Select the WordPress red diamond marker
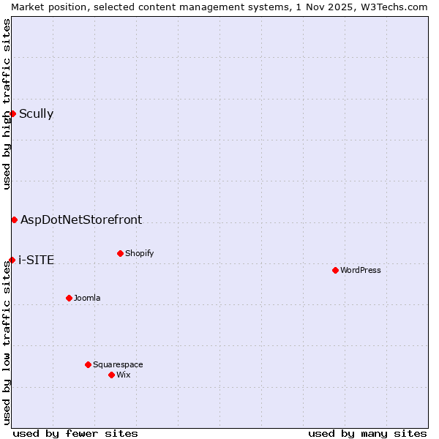 (335, 270)
